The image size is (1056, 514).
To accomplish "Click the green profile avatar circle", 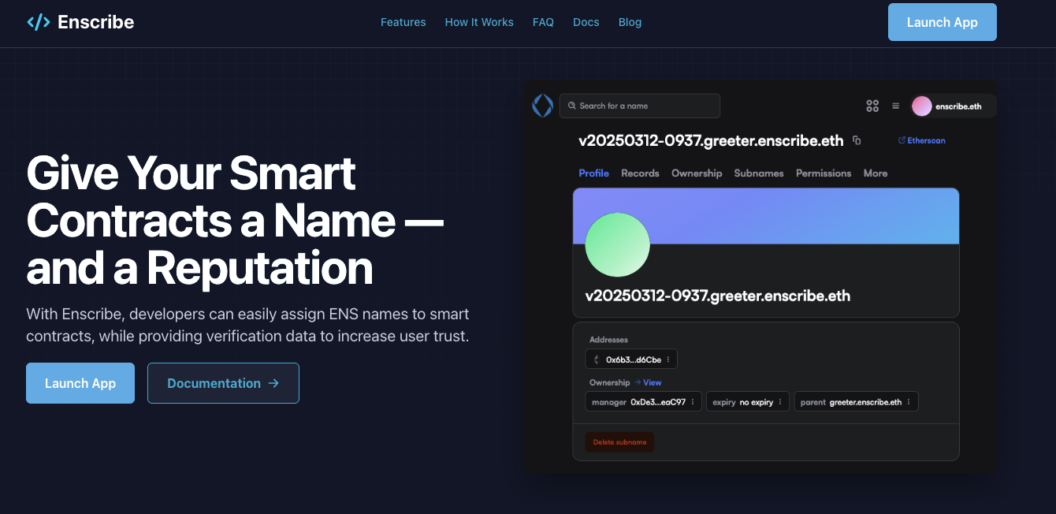I will 617,244.
